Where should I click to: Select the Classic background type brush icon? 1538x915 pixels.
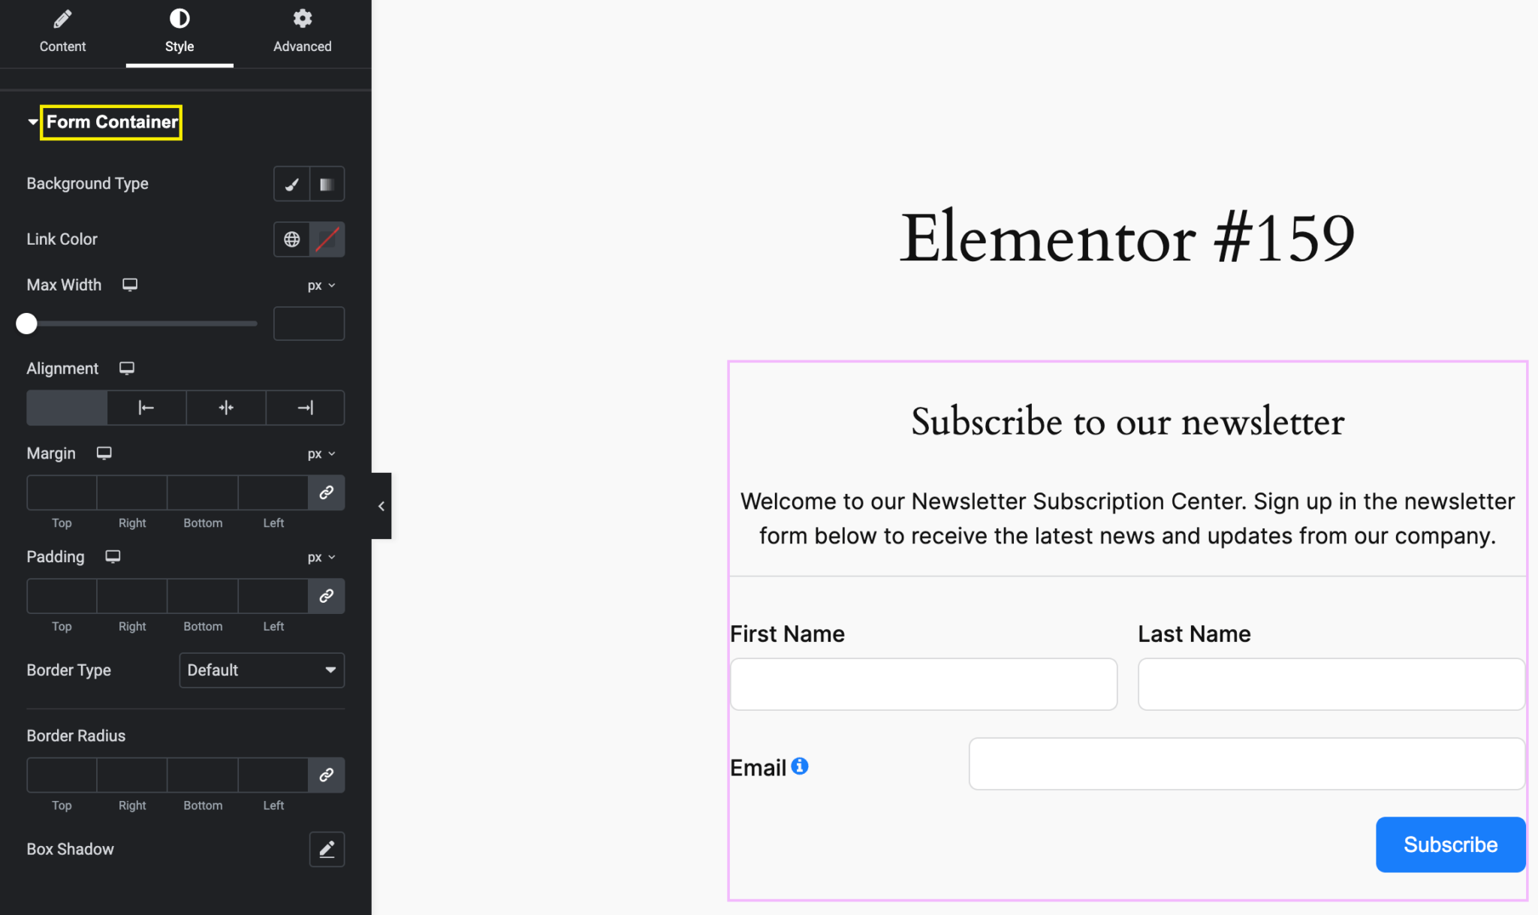click(292, 184)
